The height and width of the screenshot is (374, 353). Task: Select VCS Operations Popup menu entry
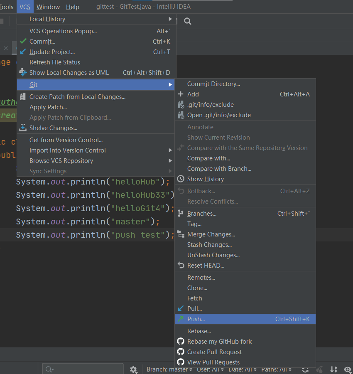tap(96, 31)
